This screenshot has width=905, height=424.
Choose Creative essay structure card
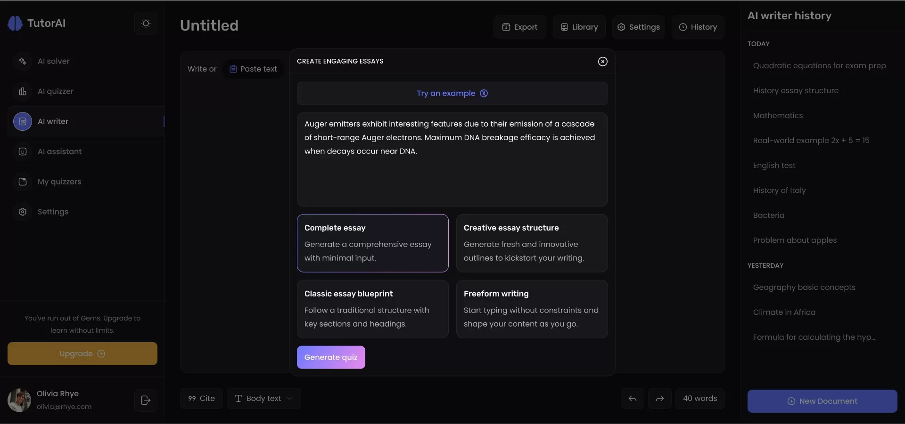coord(532,243)
